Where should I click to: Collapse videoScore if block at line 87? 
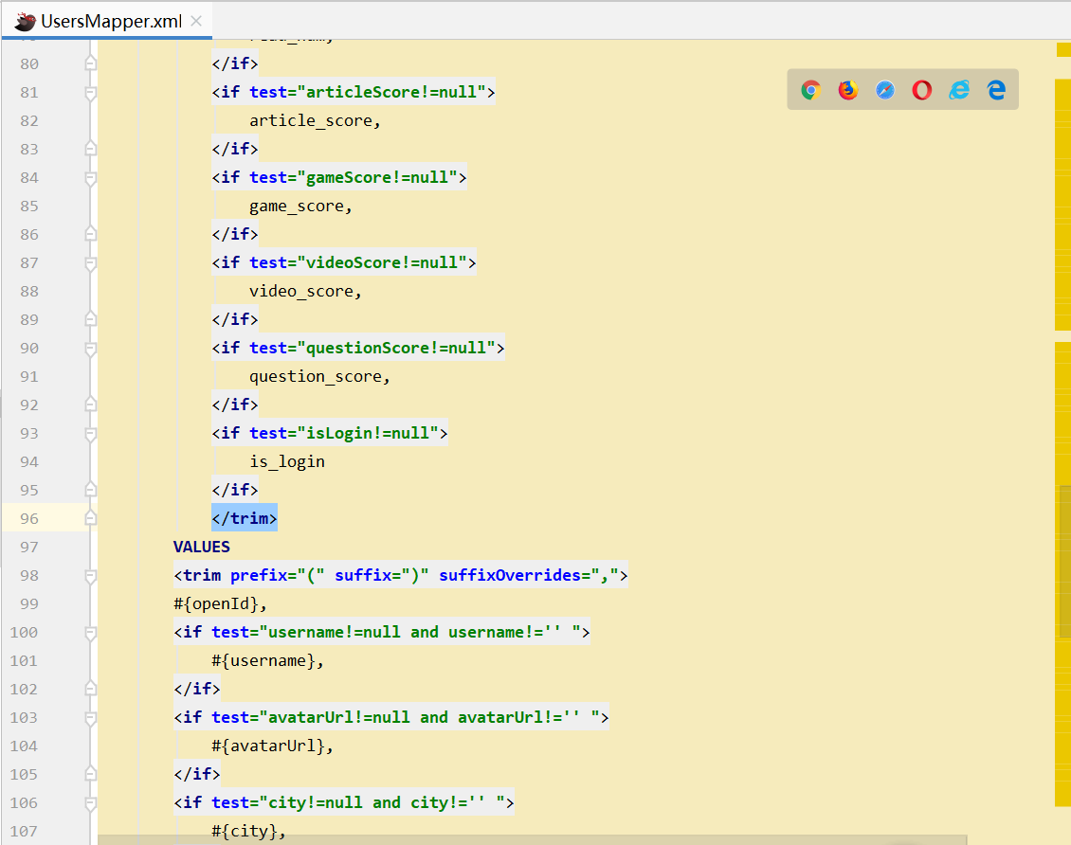pos(90,262)
